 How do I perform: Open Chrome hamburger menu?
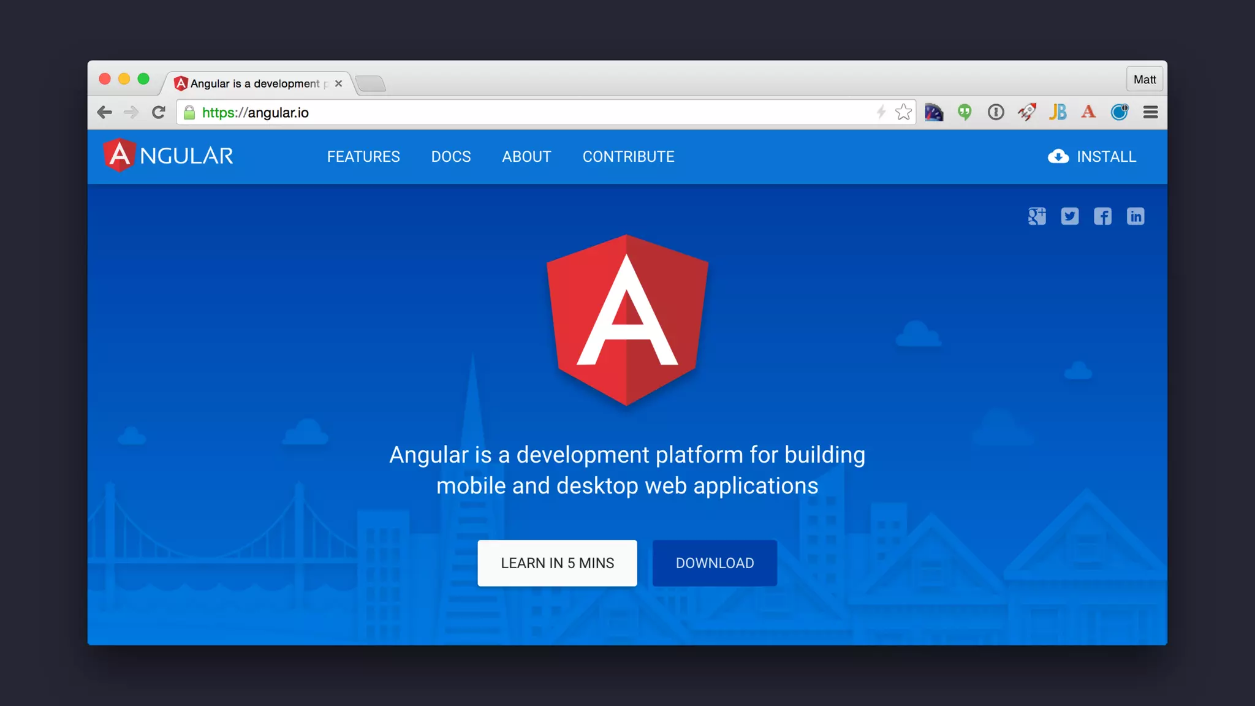pyautogui.click(x=1150, y=112)
